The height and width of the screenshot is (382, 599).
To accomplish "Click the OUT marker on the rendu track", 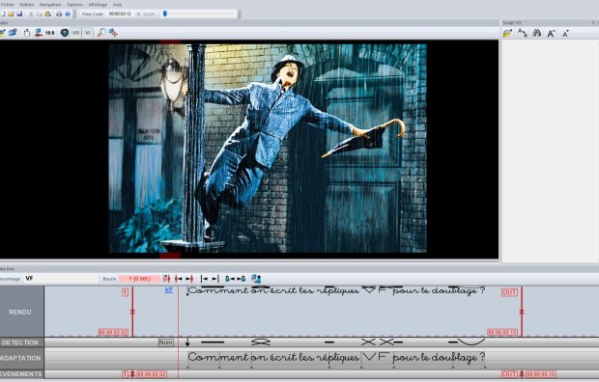I will pyautogui.click(x=509, y=292).
